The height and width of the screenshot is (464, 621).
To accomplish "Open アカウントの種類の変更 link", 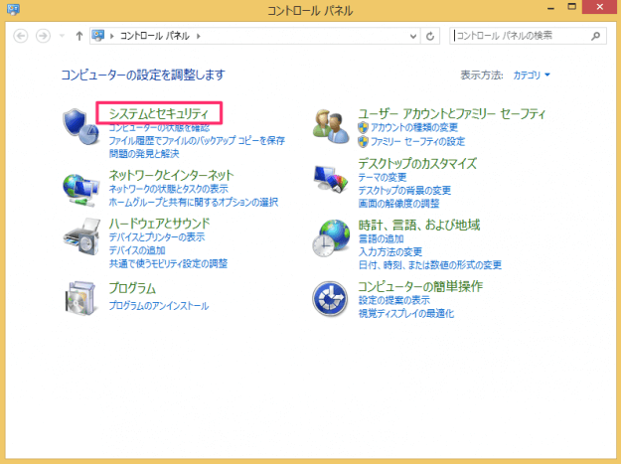I will tap(414, 128).
